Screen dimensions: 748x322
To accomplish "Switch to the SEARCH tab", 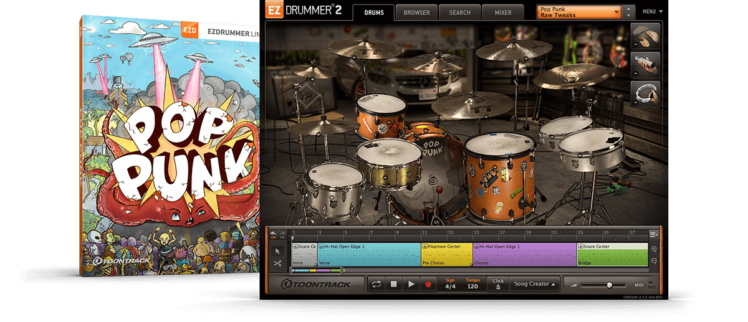I will pos(460,12).
